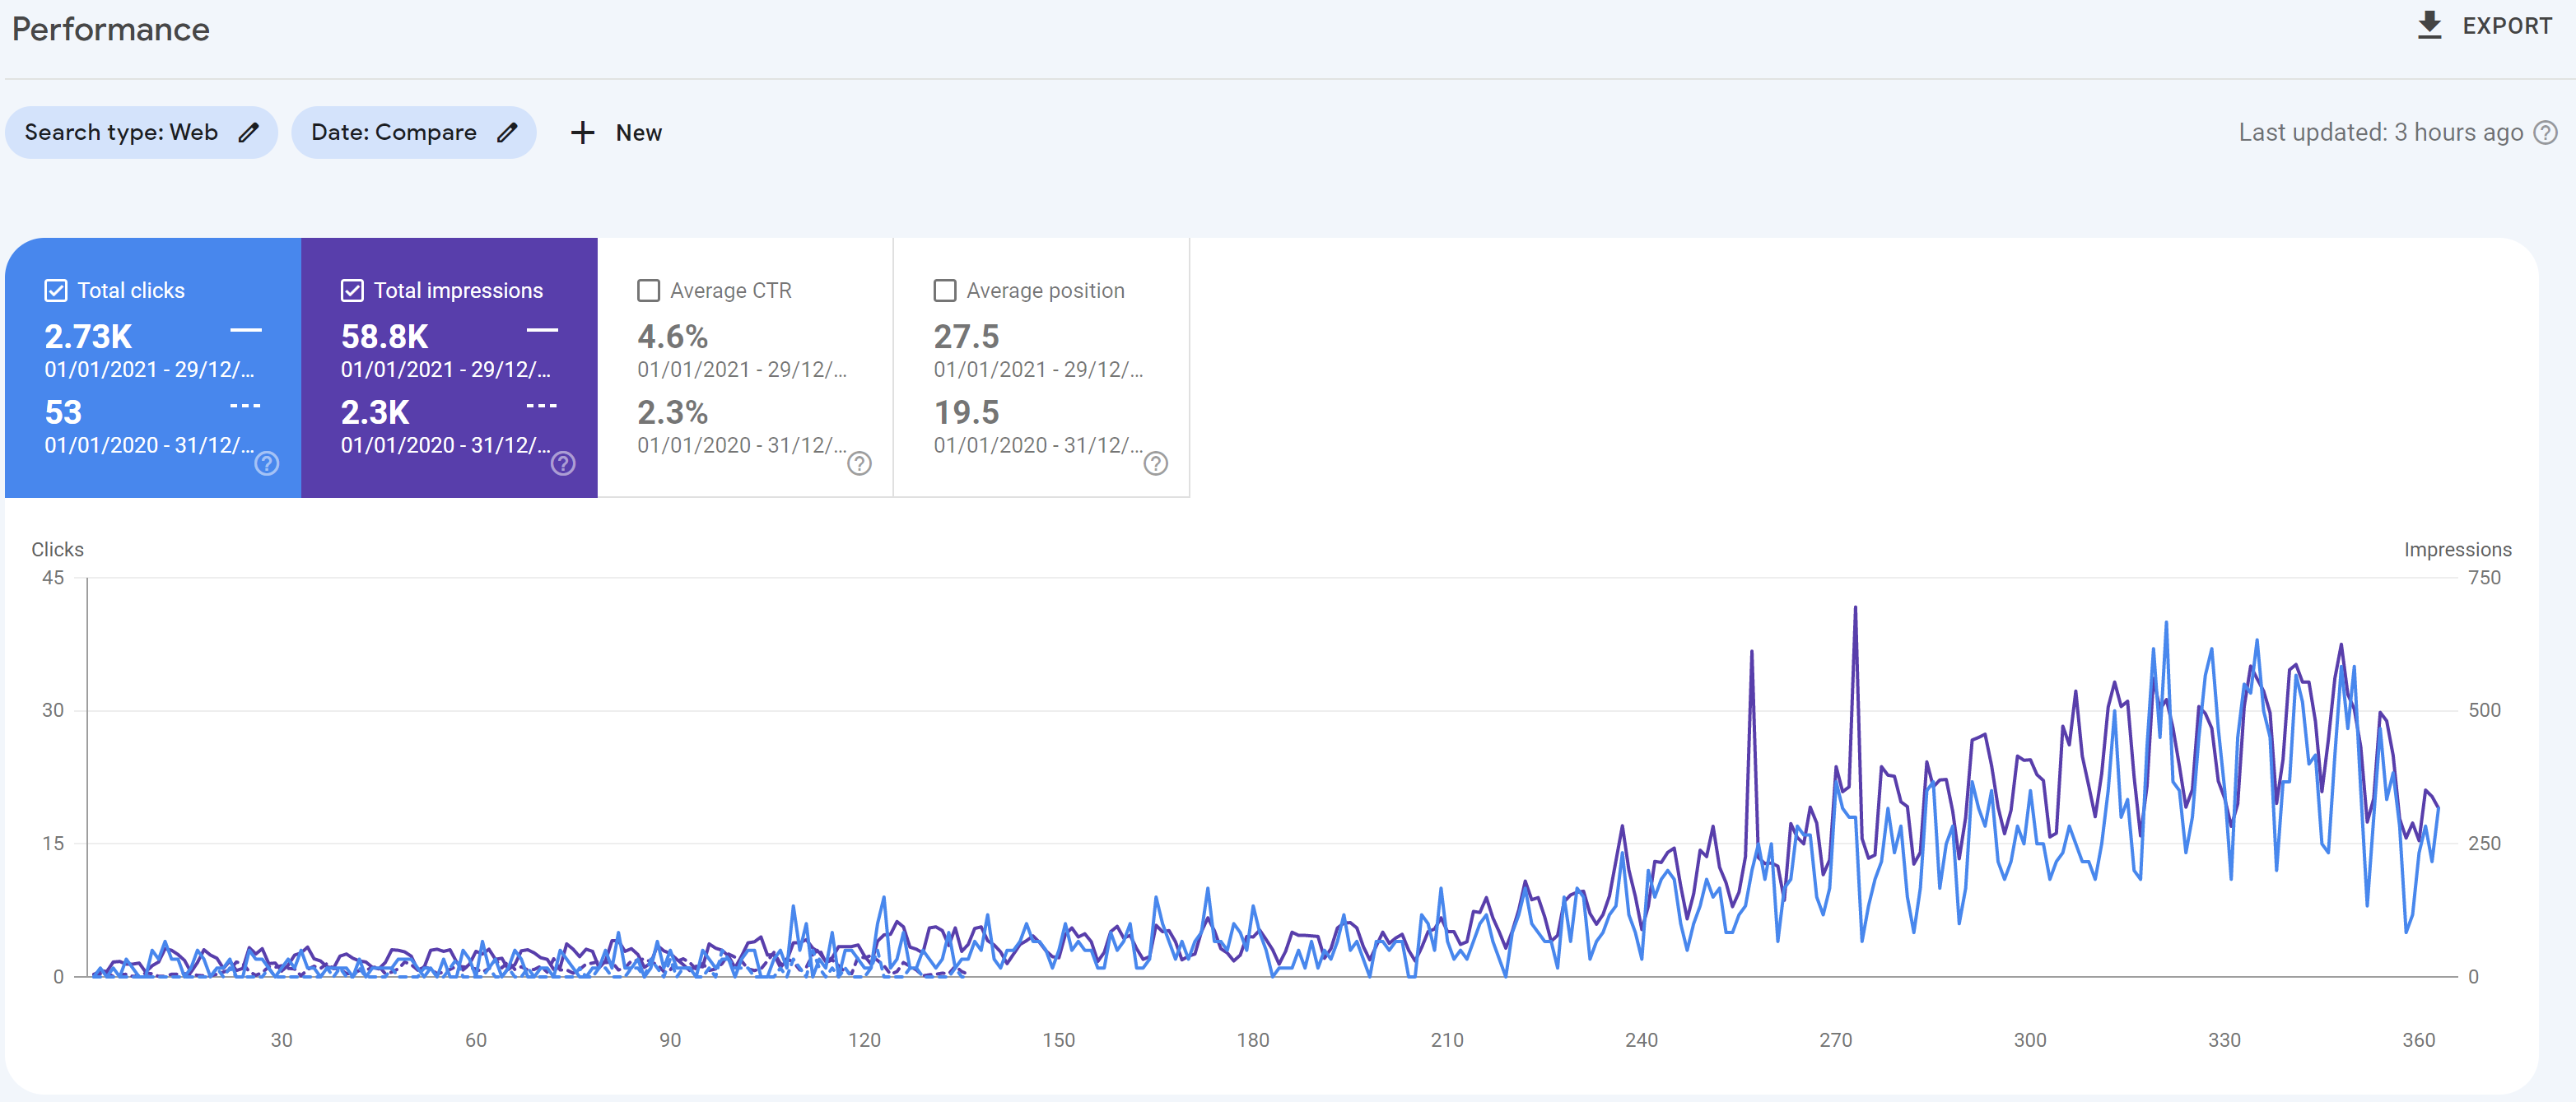Viewport: 2576px width, 1102px height.
Task: Open help icon in Average position card
Action: tap(1155, 463)
